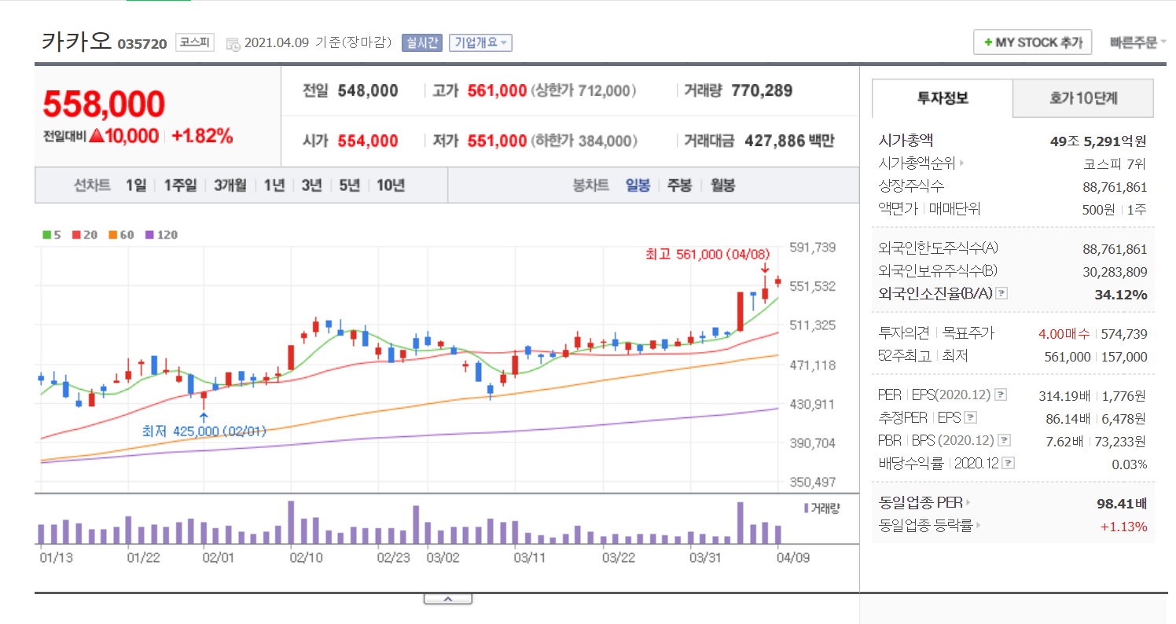Image resolution: width=1176 pixels, height=624 pixels.
Task: Click the arrow icon beside 동일업종 등락률
Action: pos(979,526)
